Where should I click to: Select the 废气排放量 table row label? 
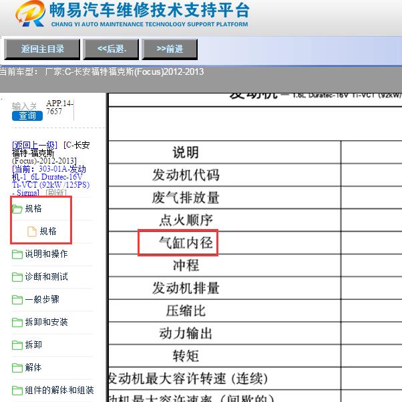(186, 198)
